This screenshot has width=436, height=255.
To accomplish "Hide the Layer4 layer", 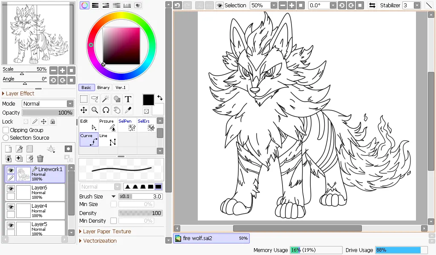I will tap(11, 207).
